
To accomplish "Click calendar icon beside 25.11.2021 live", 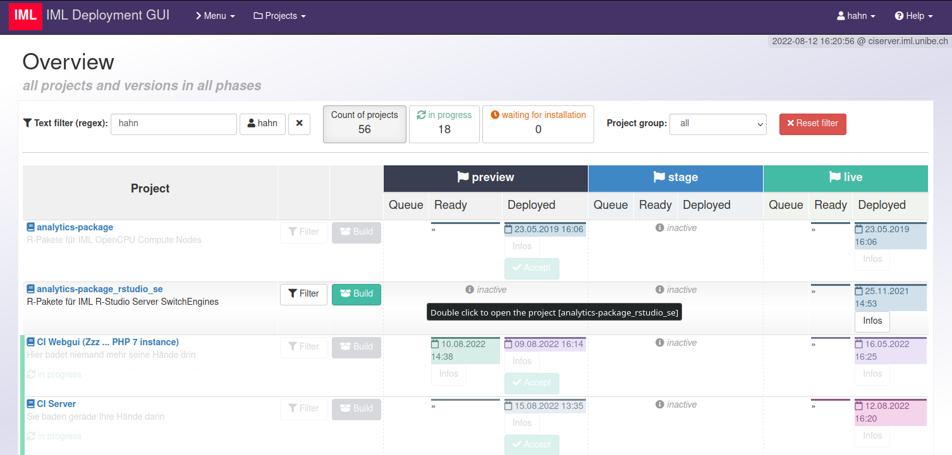I will (859, 291).
